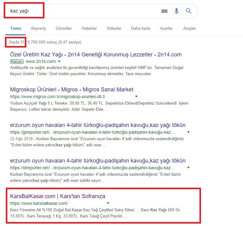Expand the arrow beside the idreporter.net URL
Viewport: 243px width, 226px height.
[188, 167]
